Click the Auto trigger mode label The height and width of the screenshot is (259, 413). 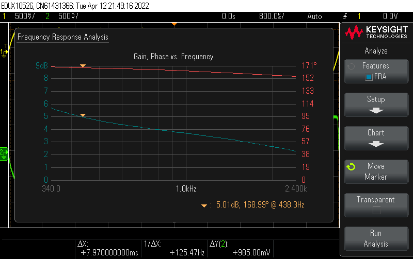[314, 16]
